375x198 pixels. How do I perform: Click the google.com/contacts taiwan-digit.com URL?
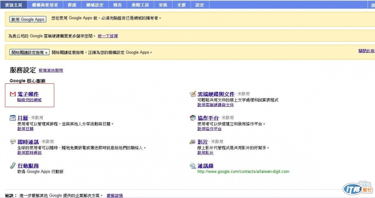click(243, 171)
